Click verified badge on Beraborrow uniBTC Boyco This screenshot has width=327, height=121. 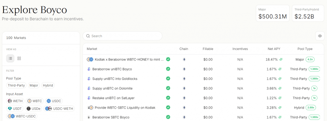[x=168, y=69]
